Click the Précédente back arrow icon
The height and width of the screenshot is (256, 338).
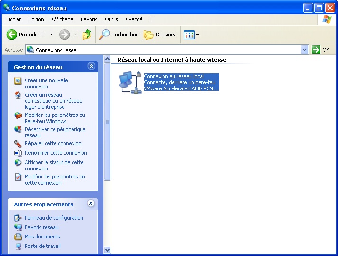(12, 35)
